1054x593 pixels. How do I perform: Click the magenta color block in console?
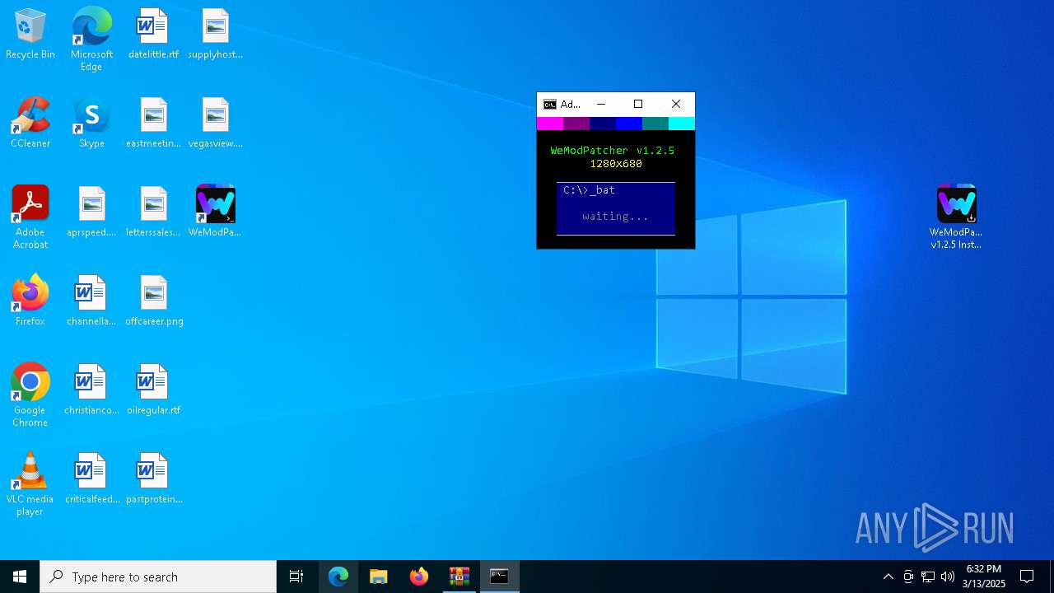pyautogui.click(x=550, y=124)
